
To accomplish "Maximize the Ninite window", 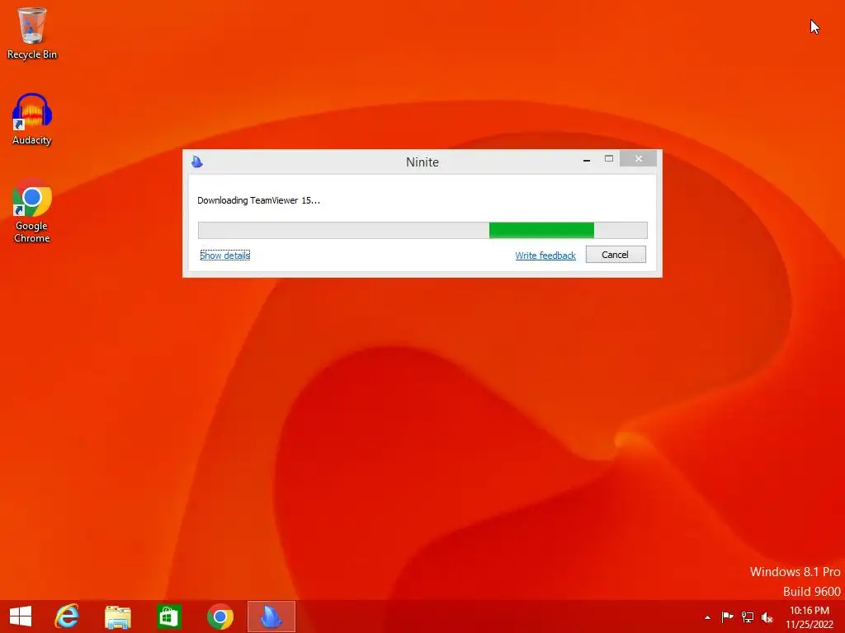I will tap(609, 159).
